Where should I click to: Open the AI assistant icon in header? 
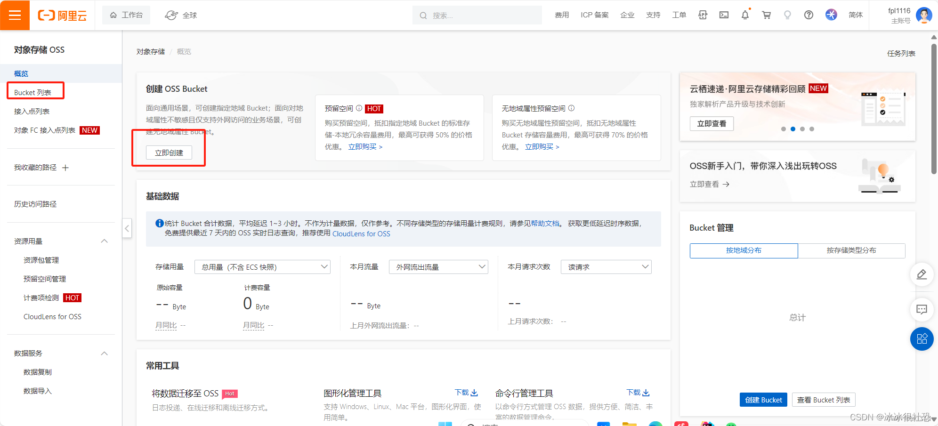(x=831, y=15)
